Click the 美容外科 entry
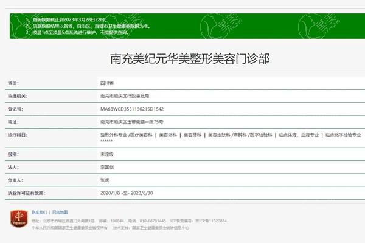Image resolution: width=365 pixels, height=243 pixels. point(168,135)
